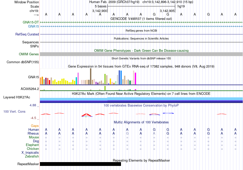The width and height of the screenshot is (243, 170).
Task: Click the 3,142,905 position marker
Action: pyautogui.click(x=167, y=11)
